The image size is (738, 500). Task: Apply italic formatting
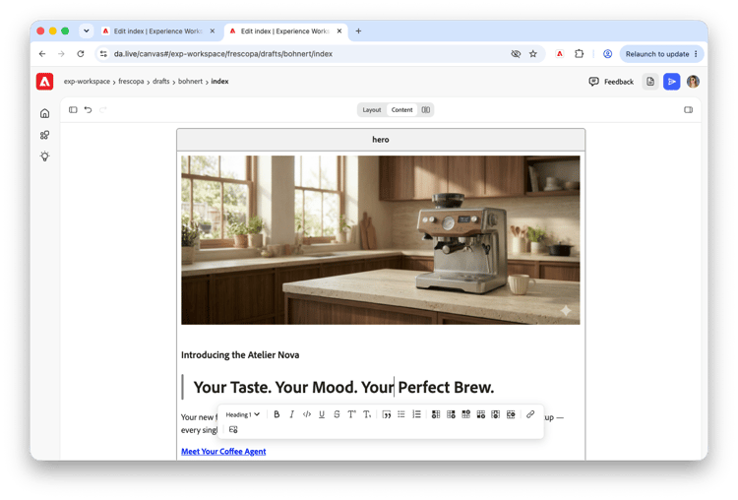292,414
